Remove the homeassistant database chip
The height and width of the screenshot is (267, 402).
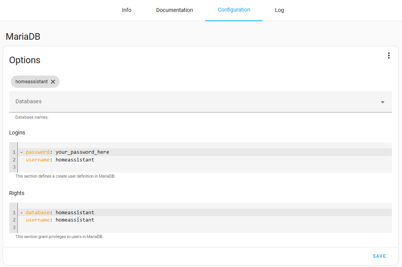click(53, 82)
